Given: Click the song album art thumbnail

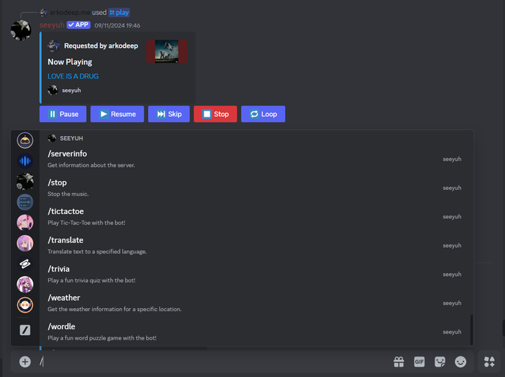Looking at the screenshot, I should pos(167,52).
